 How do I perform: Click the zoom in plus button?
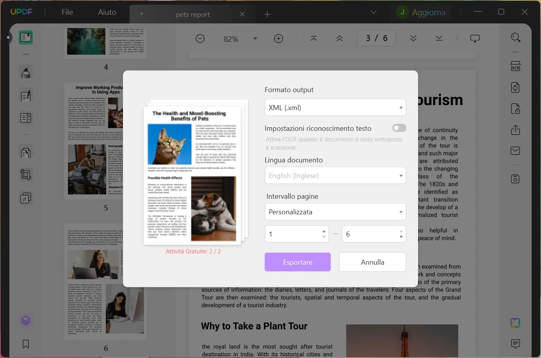coord(279,39)
